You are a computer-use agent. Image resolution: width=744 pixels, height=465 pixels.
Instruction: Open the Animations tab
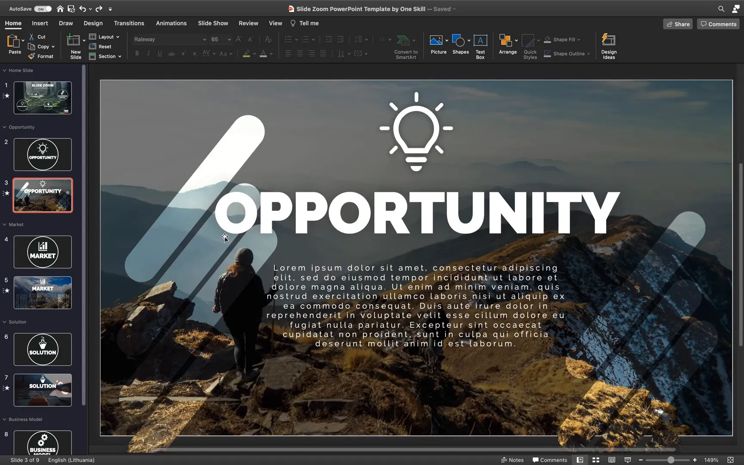171,23
